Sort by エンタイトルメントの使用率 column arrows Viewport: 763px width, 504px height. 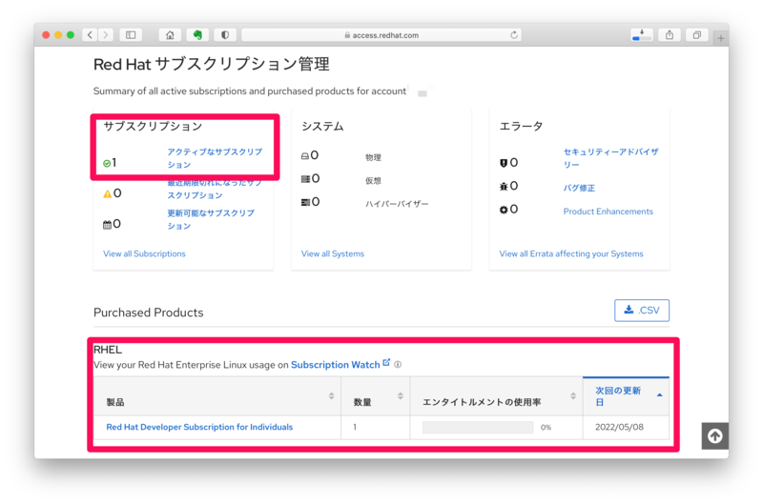pyautogui.click(x=573, y=396)
